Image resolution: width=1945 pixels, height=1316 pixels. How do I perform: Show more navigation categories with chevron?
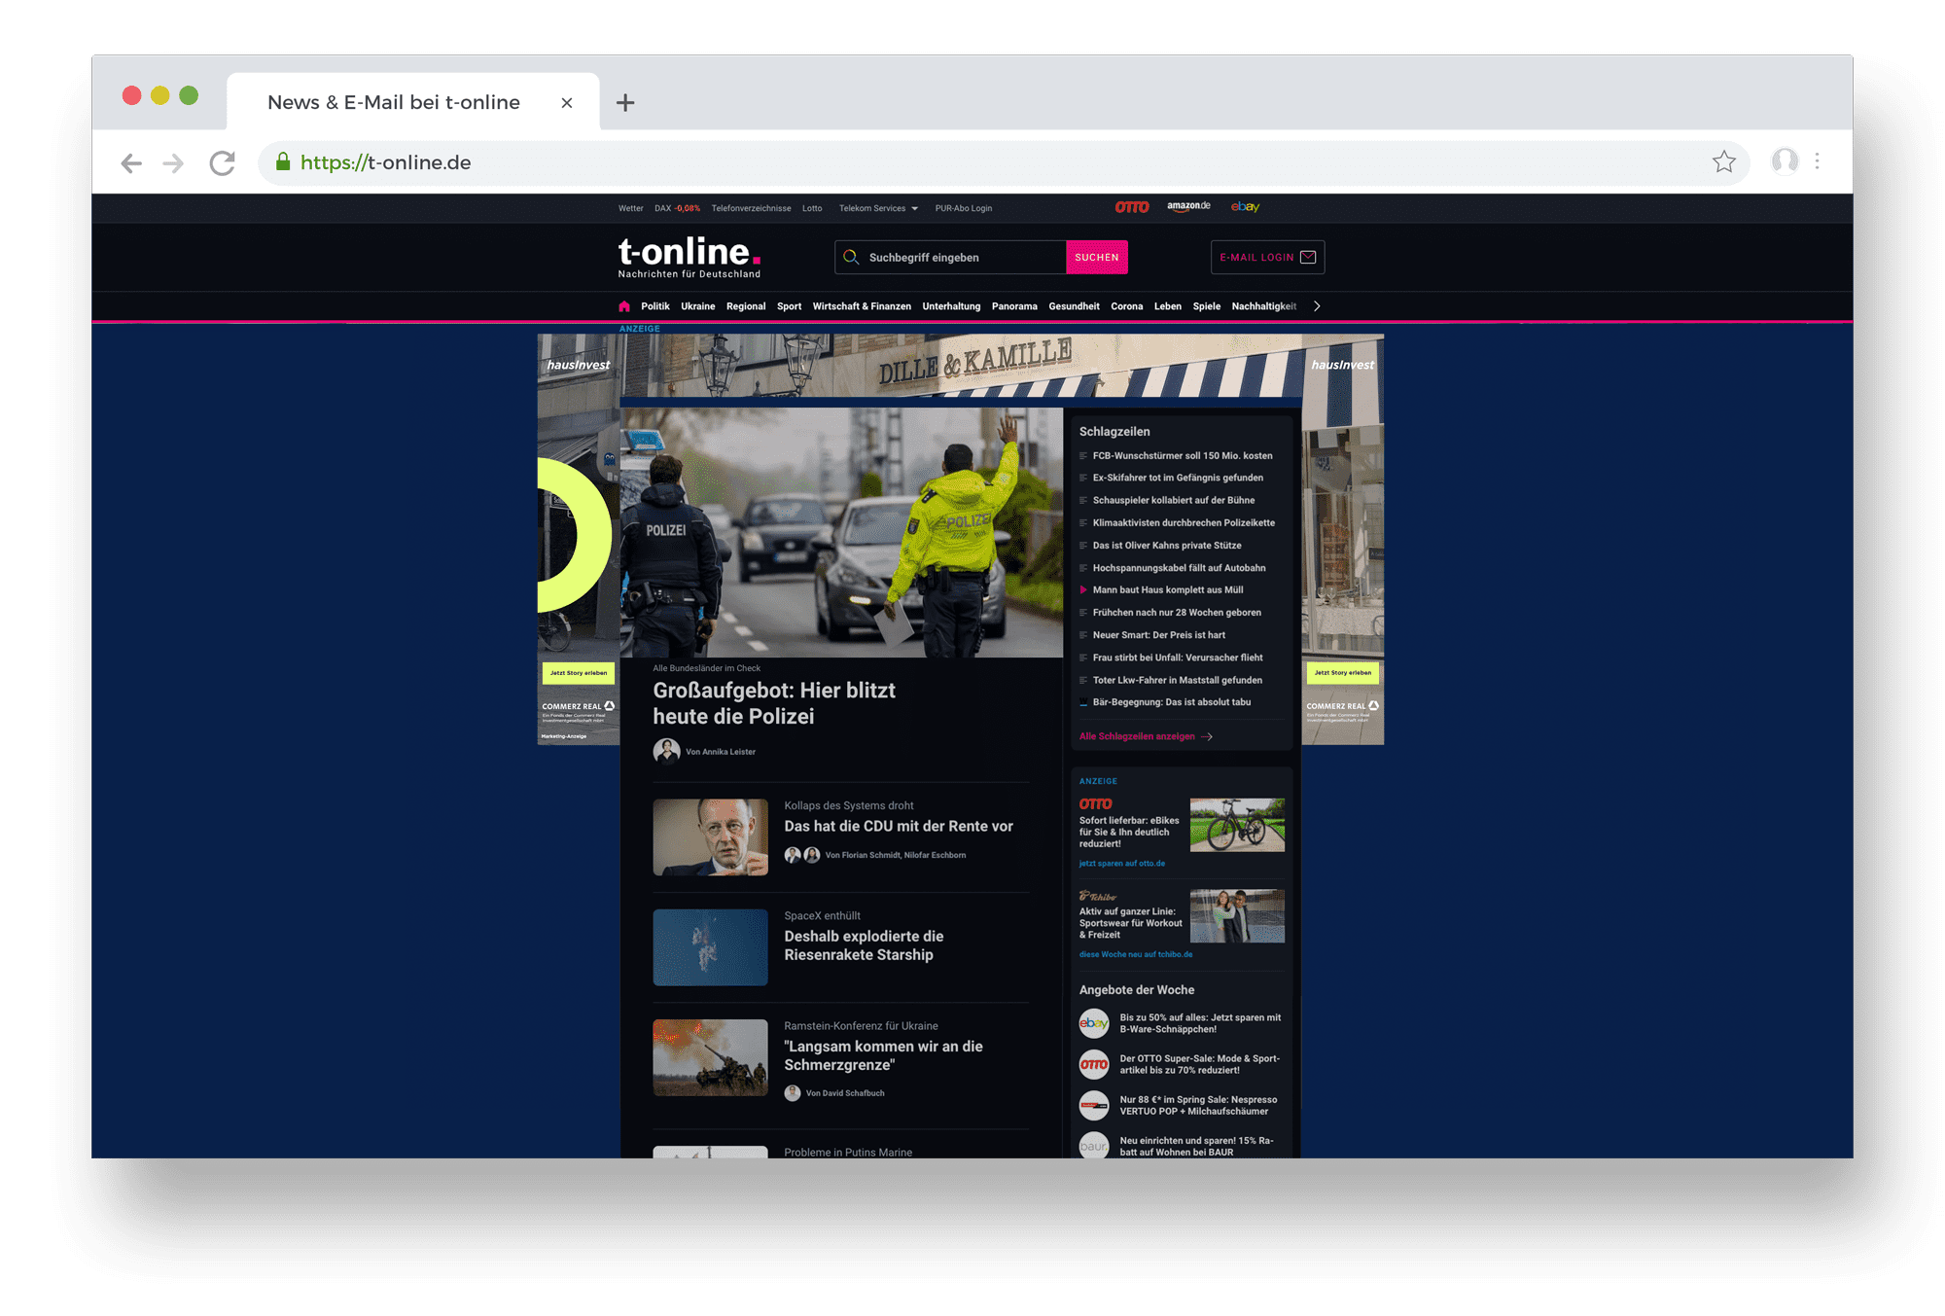[x=1317, y=306]
